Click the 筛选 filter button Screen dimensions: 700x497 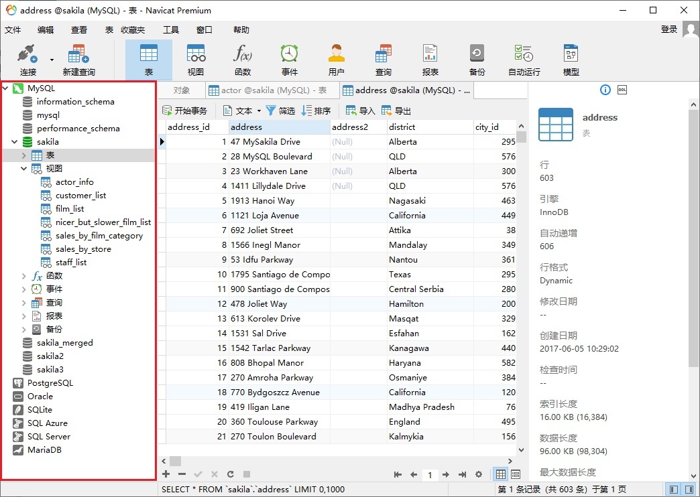pos(280,111)
